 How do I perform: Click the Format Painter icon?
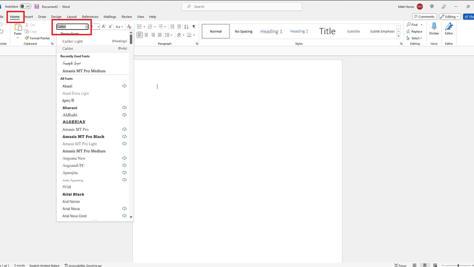tap(27, 38)
